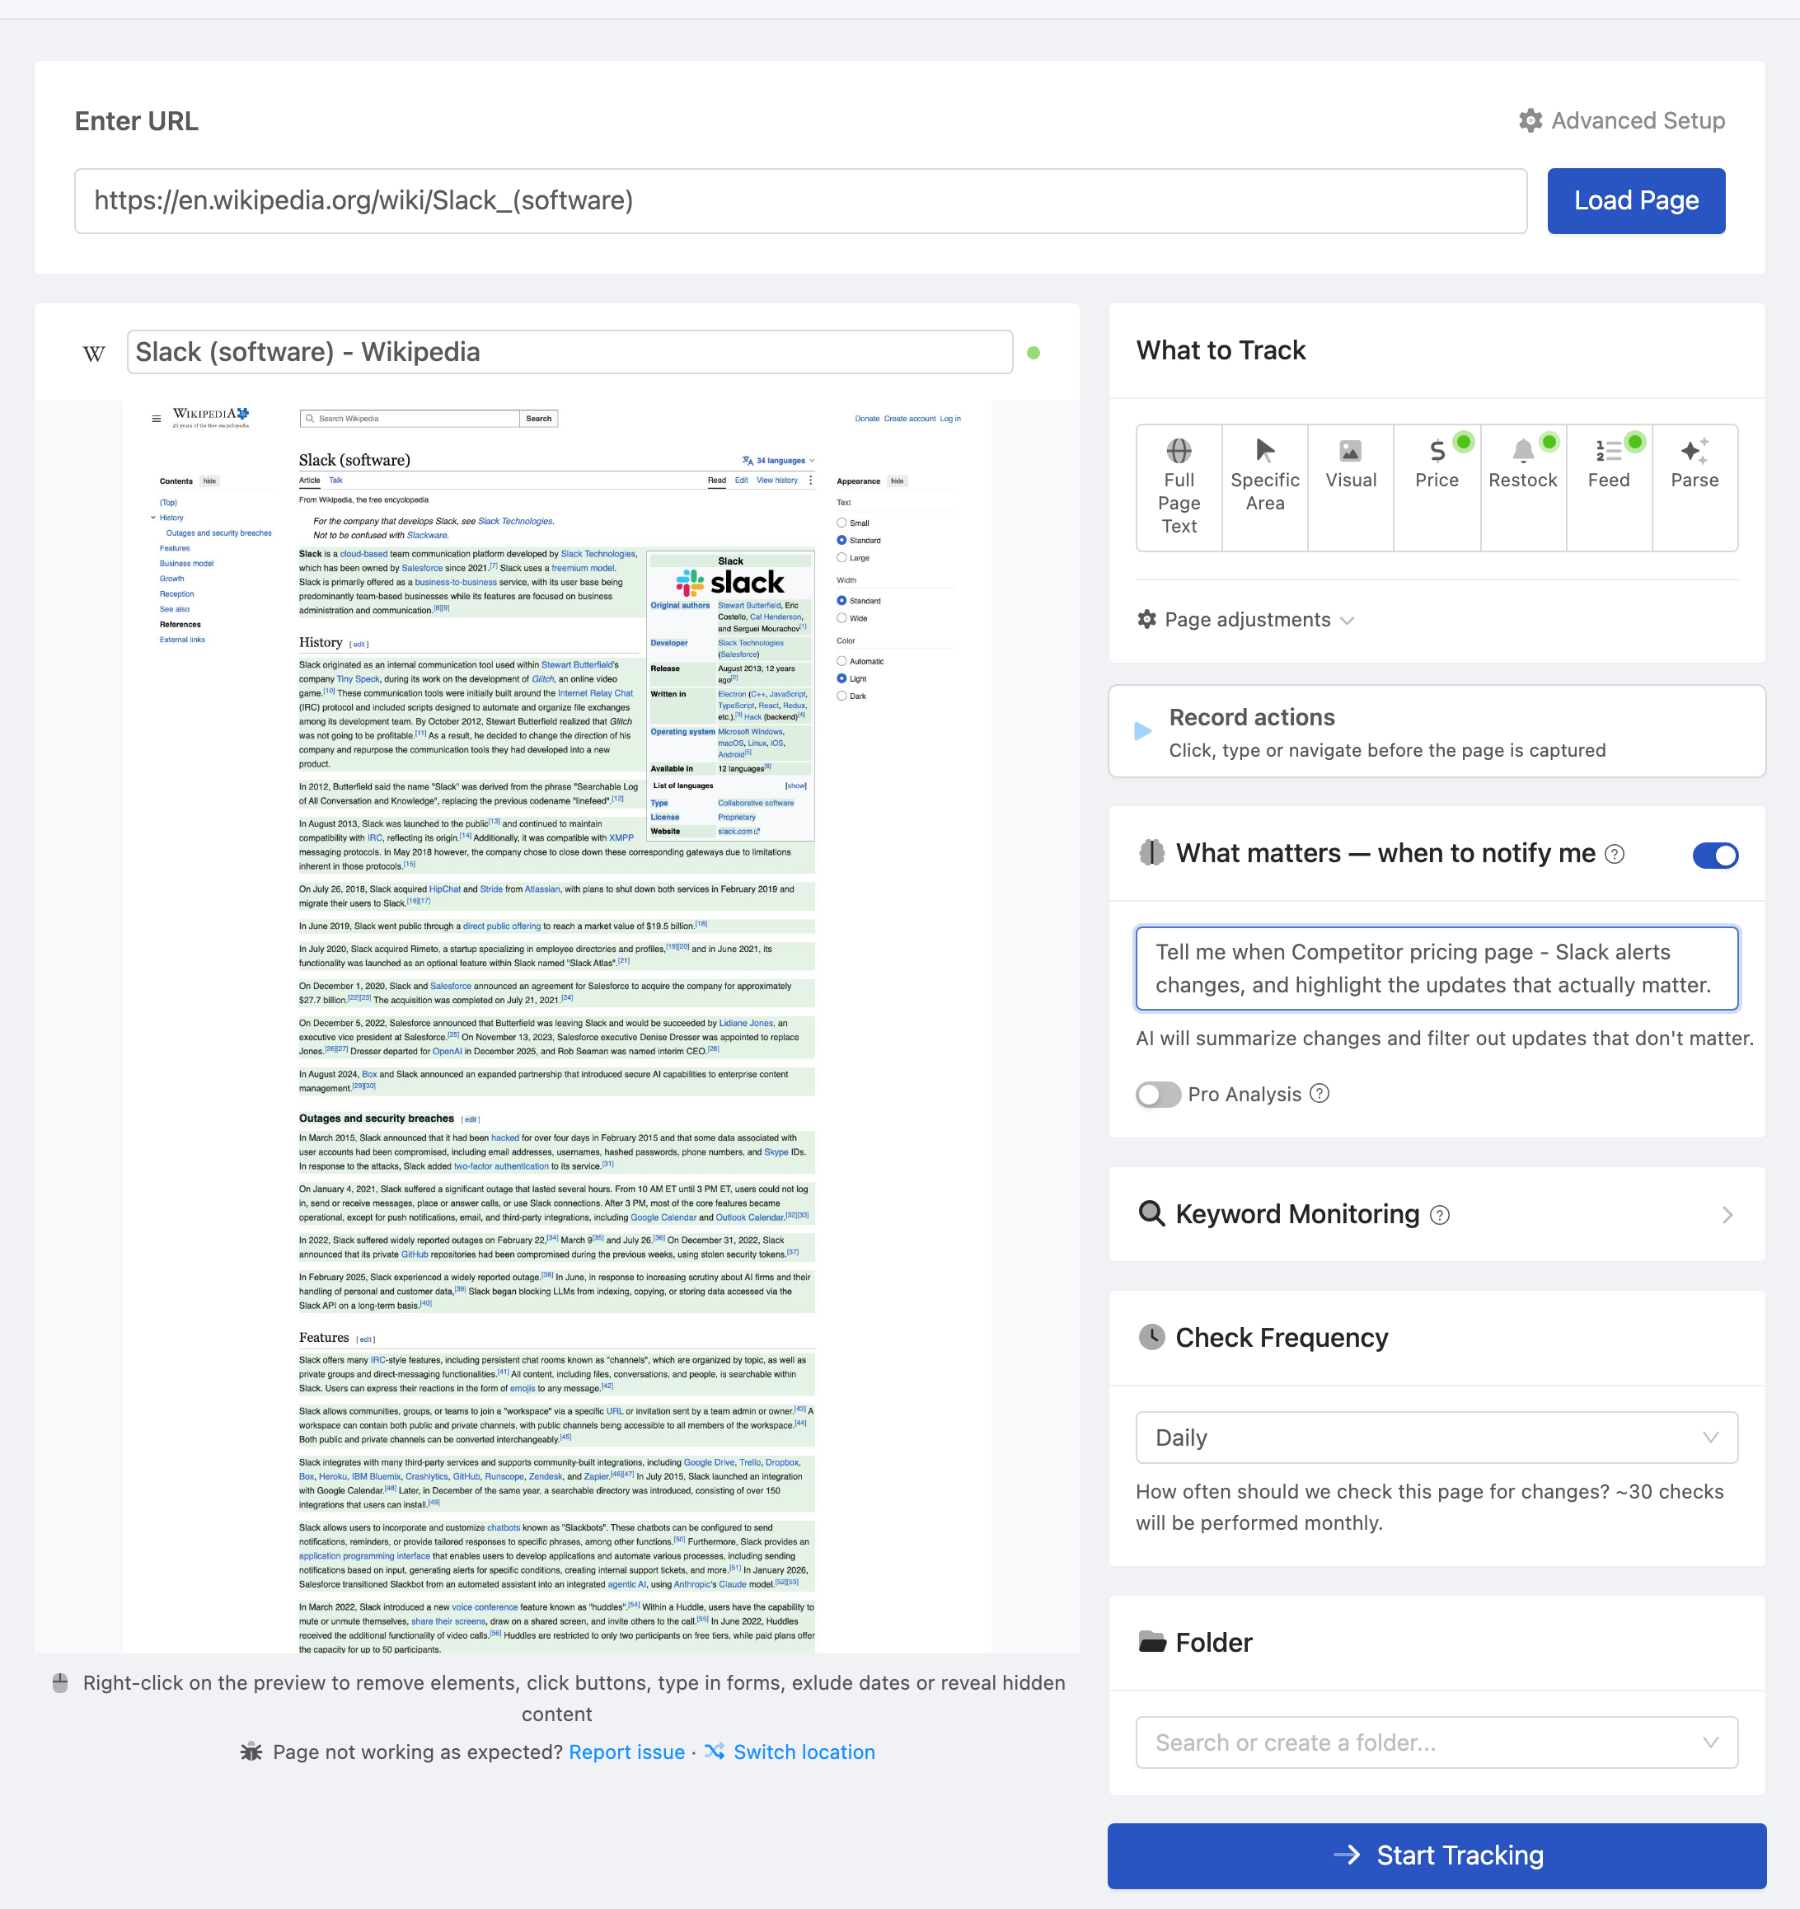
Task: Click the Start Tracking button
Action: click(1437, 1855)
